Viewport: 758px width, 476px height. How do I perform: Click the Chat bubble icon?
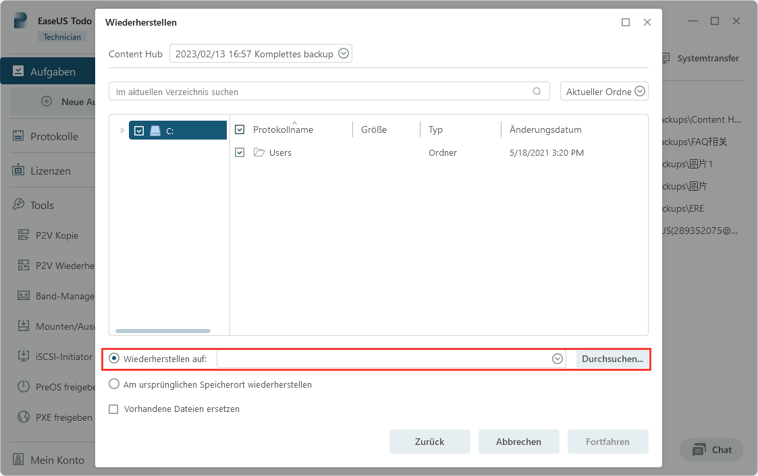699,450
